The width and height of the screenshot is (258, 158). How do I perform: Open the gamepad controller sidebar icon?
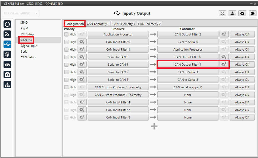7,64
